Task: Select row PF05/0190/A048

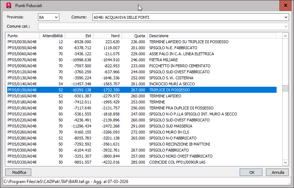Action: pos(142,108)
